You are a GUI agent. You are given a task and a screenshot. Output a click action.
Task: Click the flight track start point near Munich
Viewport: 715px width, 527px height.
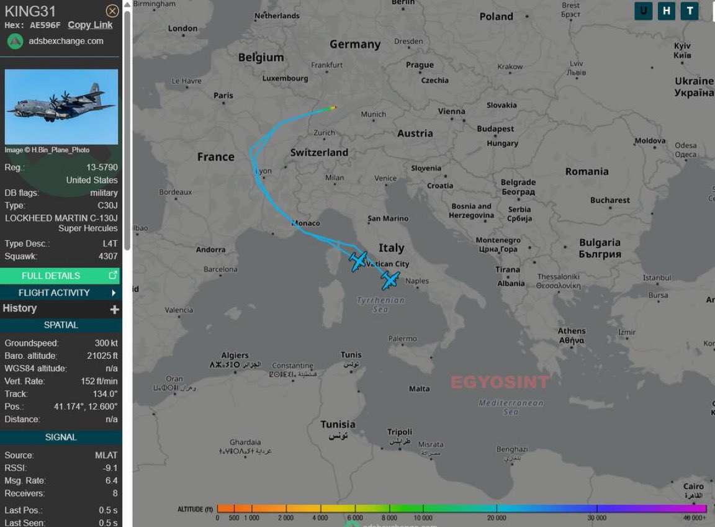335,107
